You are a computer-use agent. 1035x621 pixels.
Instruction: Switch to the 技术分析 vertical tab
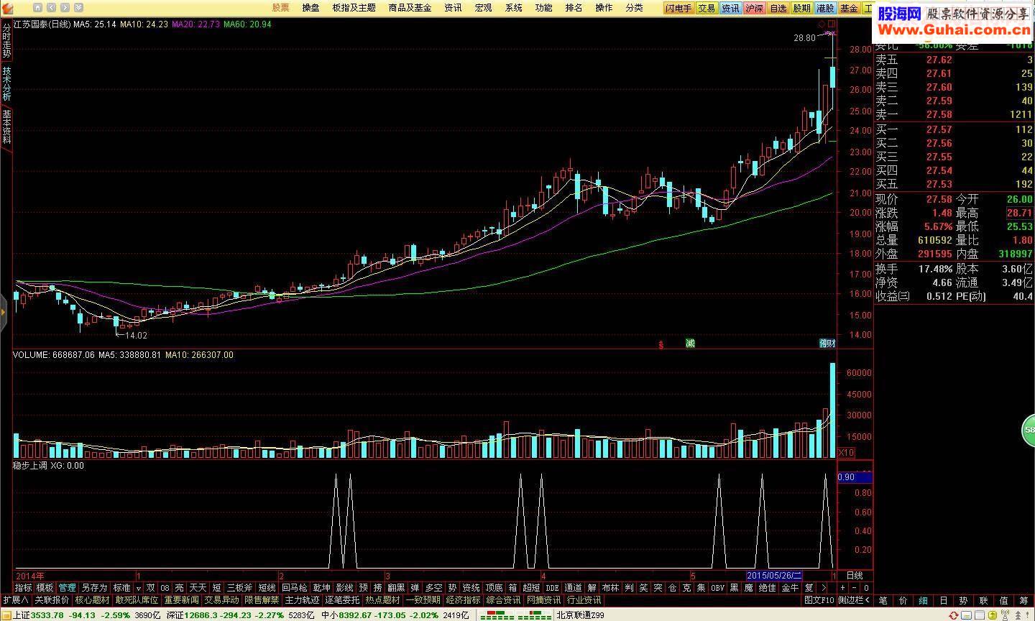tap(6, 83)
